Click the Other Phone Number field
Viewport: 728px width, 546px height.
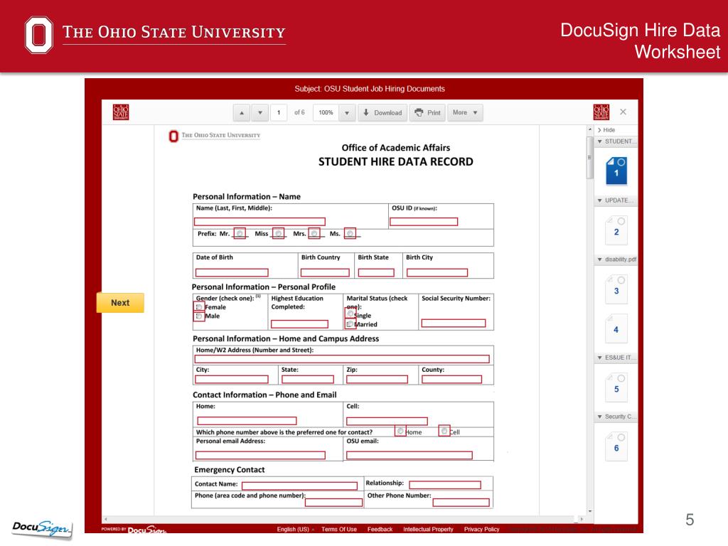coord(461,503)
